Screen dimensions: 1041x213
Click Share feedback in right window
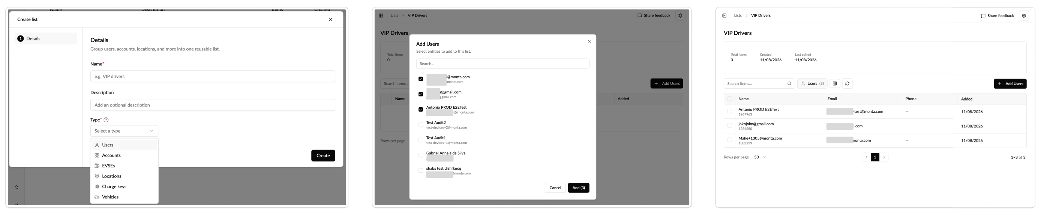(x=997, y=16)
